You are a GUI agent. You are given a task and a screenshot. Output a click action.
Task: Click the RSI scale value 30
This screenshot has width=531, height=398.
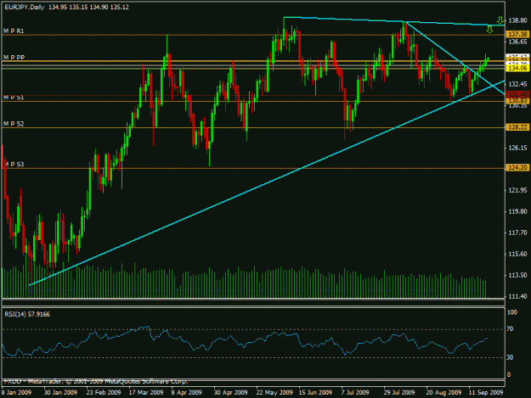(x=510, y=357)
